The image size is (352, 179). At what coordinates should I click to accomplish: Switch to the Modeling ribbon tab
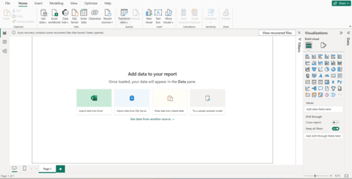pyautogui.click(x=56, y=3)
